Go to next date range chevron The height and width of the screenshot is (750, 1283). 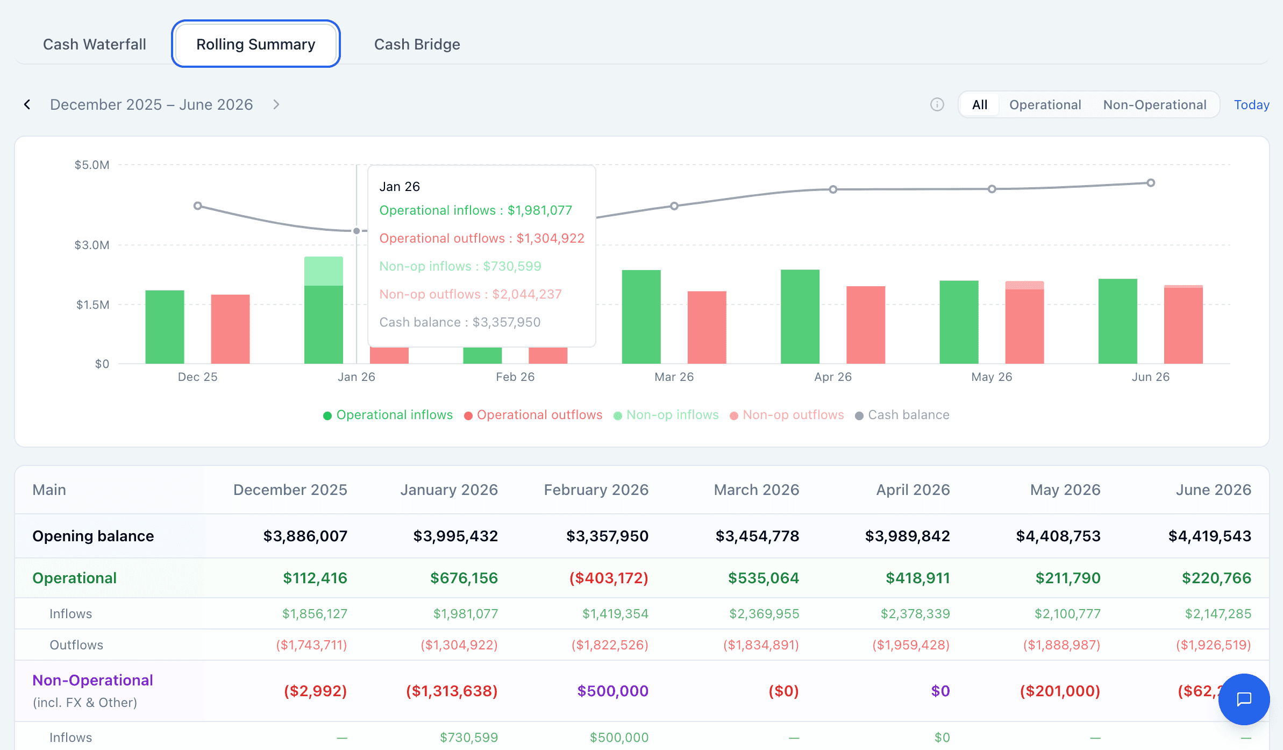(276, 104)
